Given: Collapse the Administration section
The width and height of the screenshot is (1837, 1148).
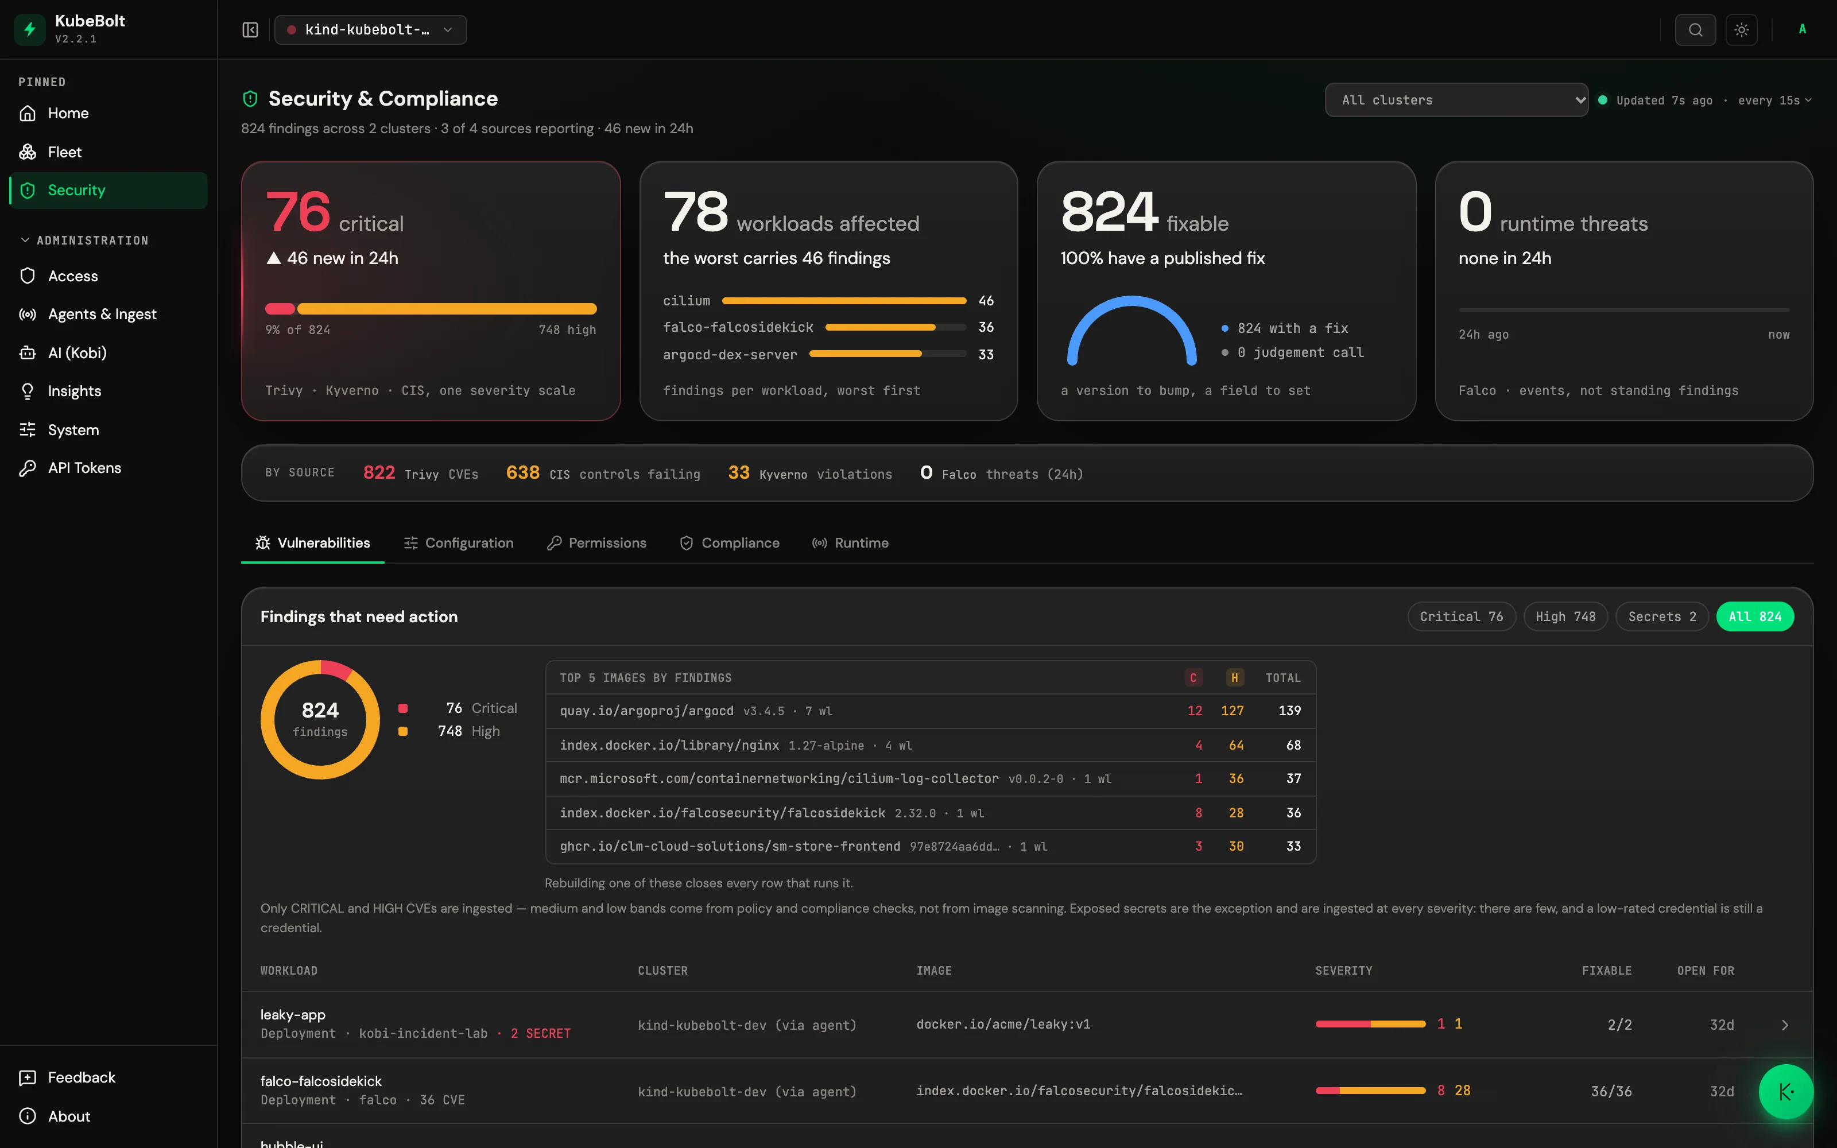Looking at the screenshot, I should (84, 240).
